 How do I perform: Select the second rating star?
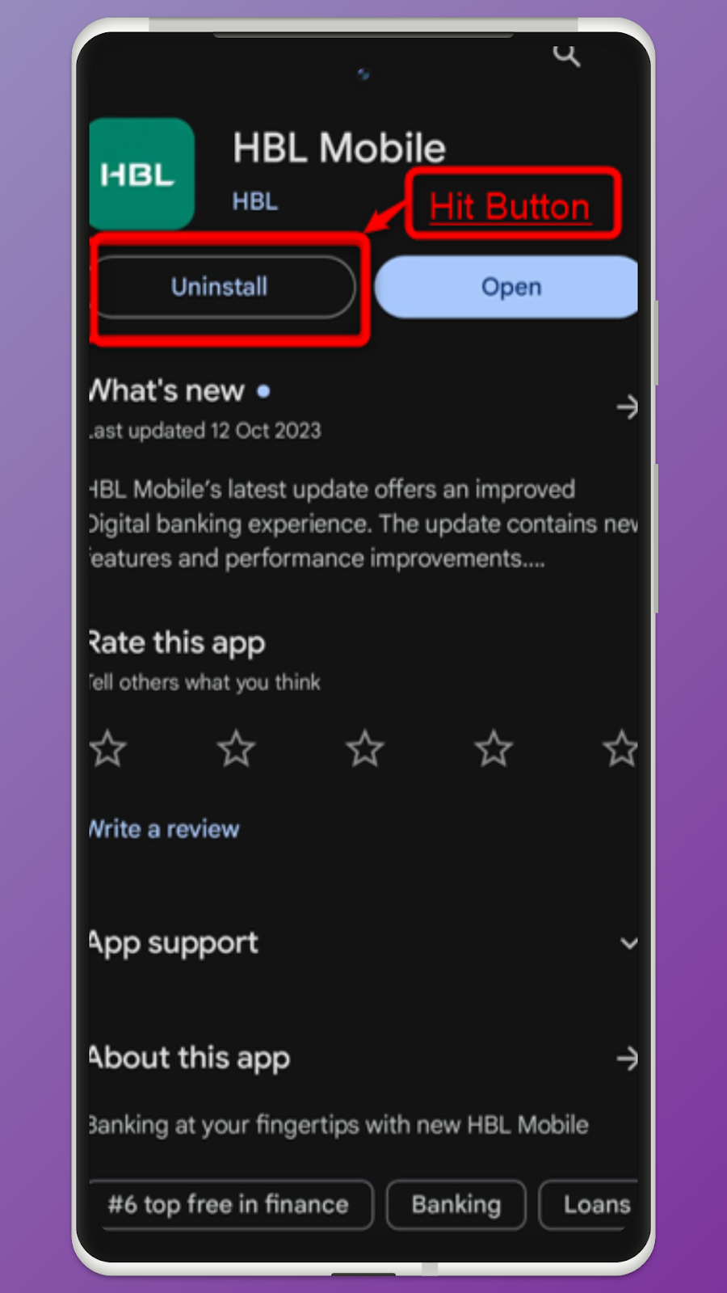click(236, 748)
